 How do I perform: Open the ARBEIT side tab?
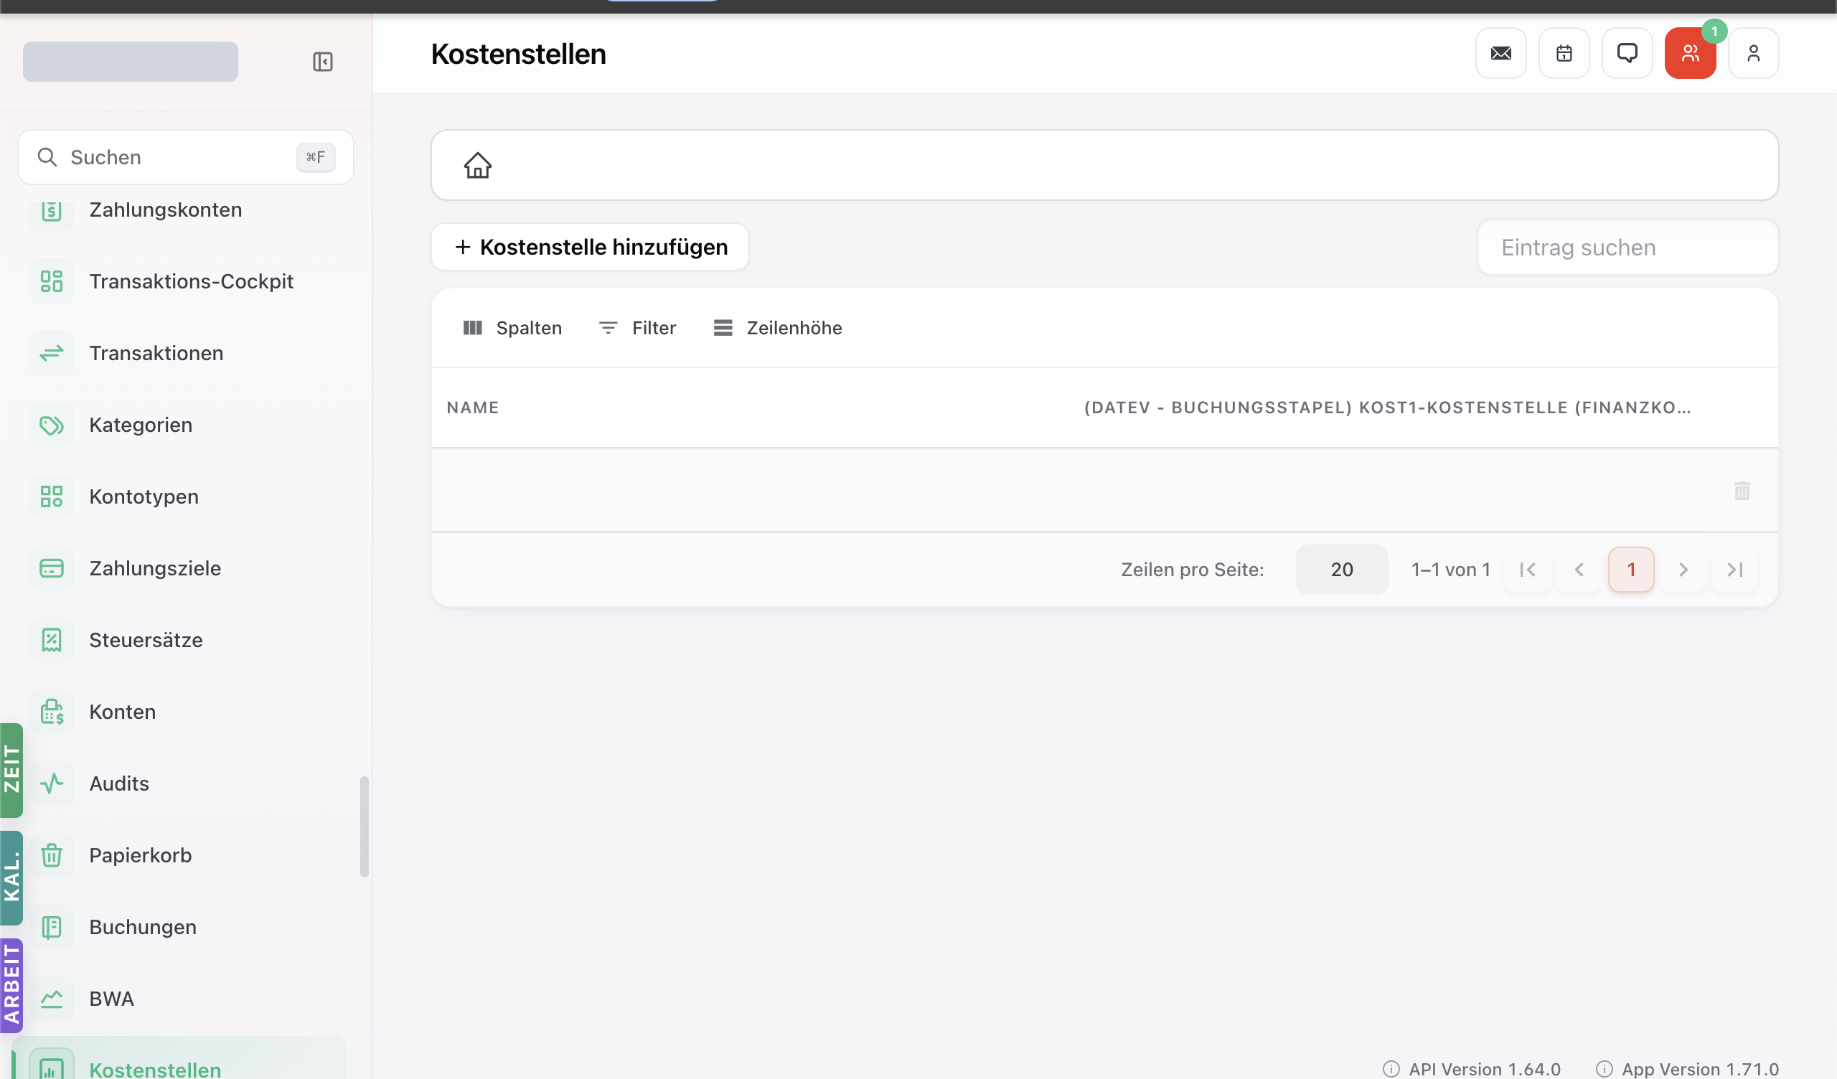click(x=11, y=986)
